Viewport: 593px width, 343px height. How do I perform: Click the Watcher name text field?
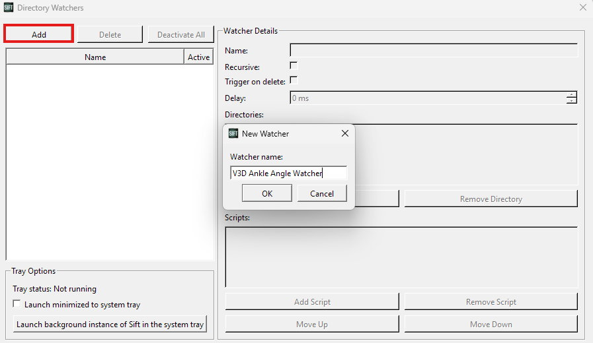[288, 173]
